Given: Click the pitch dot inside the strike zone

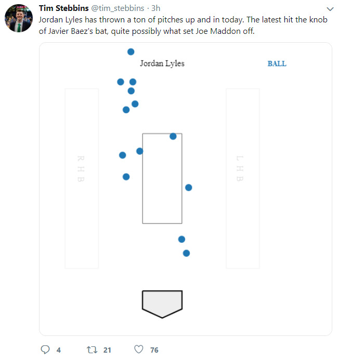Looking at the screenshot, I should click(173, 136).
